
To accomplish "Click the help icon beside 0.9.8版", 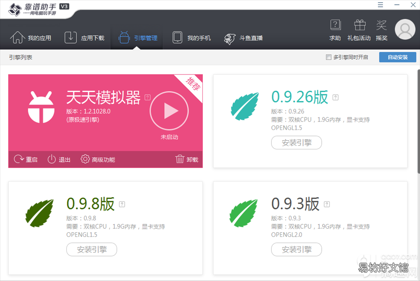I will coord(122,204).
